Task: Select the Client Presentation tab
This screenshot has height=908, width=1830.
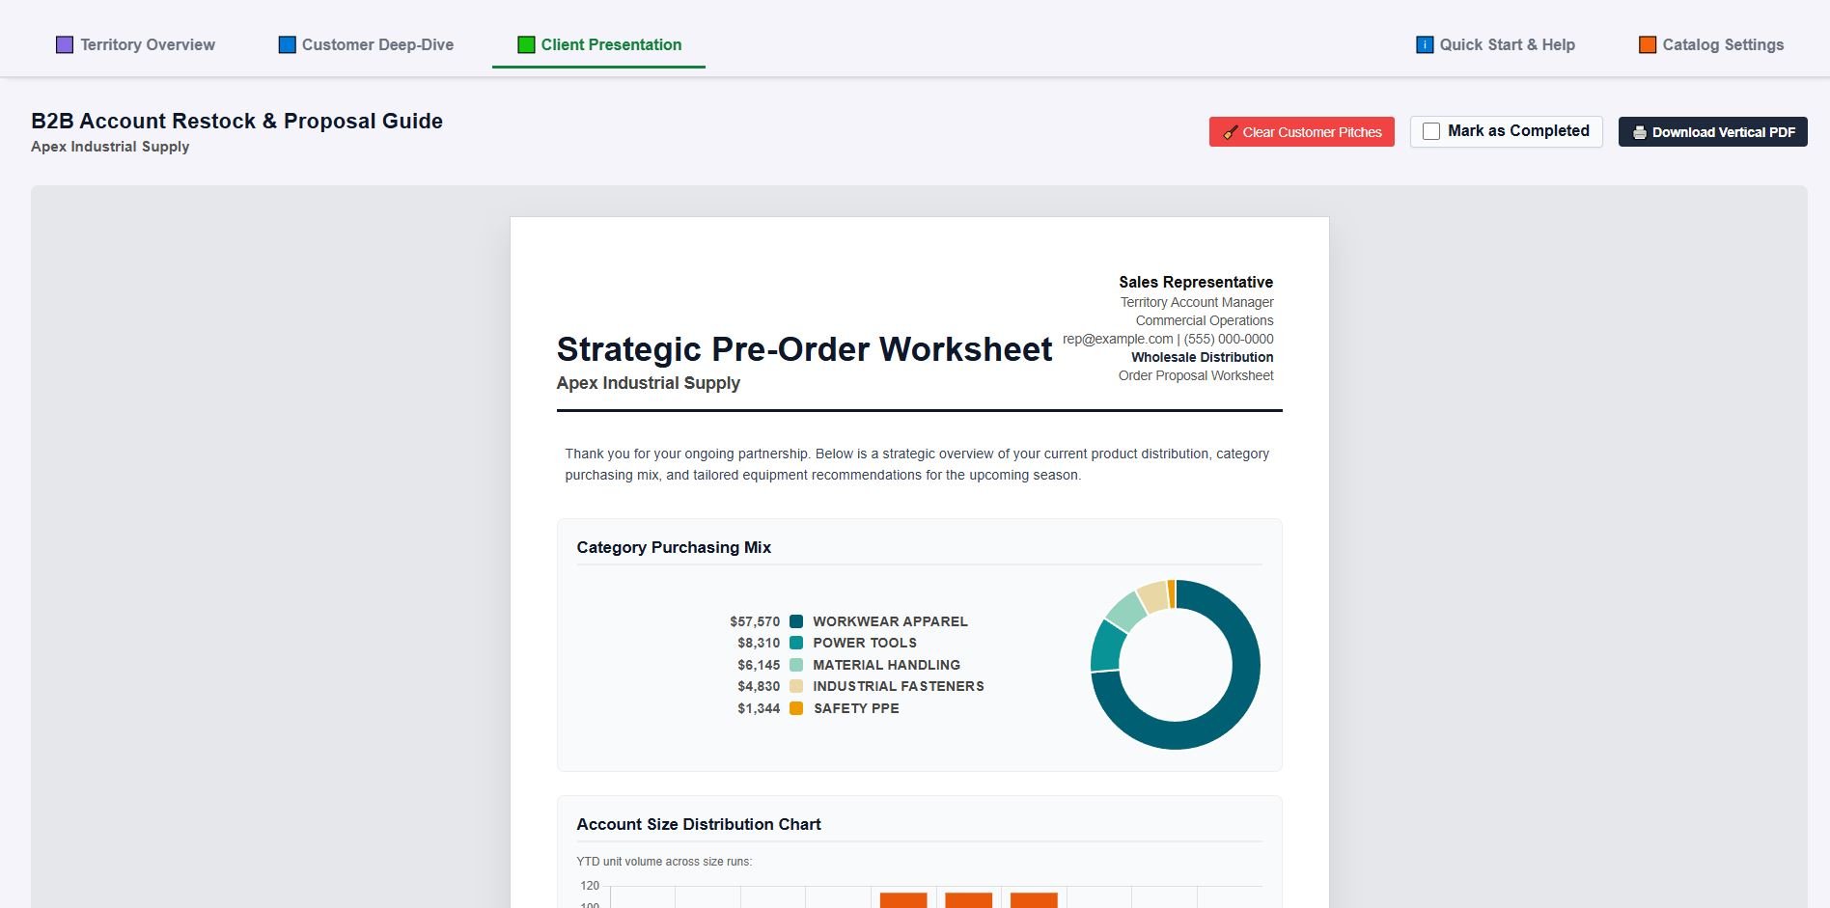Action: tap(598, 44)
